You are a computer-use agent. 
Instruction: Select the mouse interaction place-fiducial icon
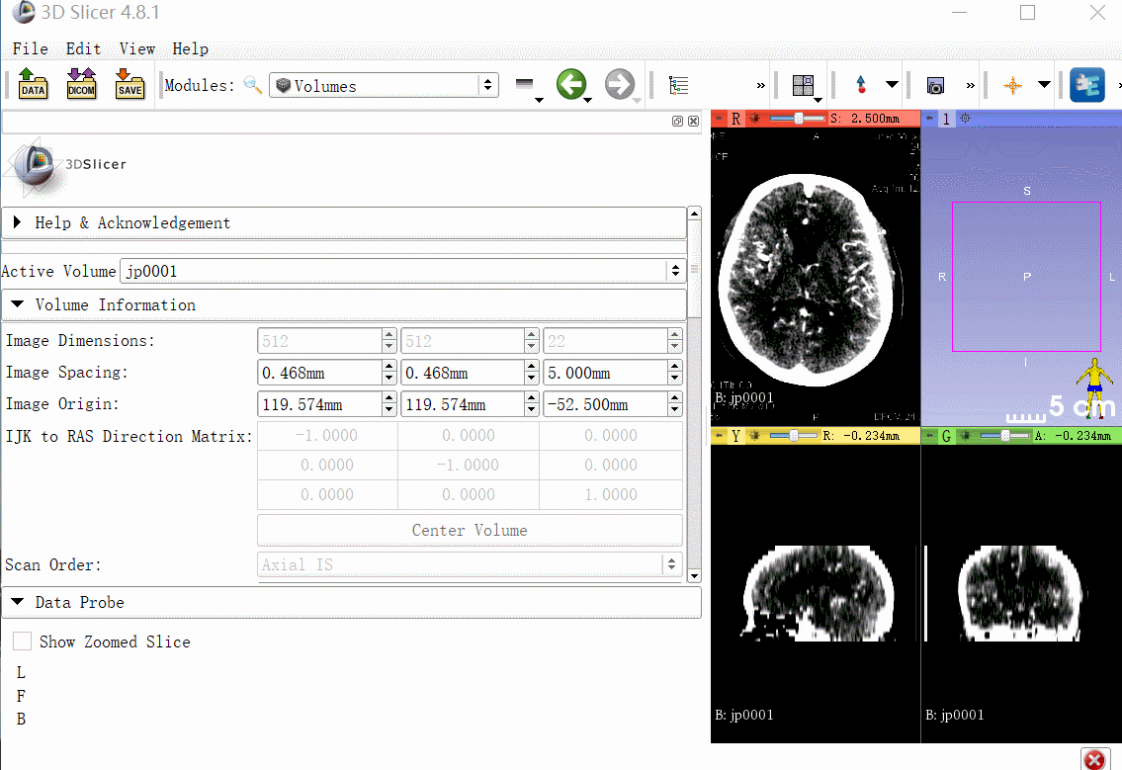coord(862,85)
